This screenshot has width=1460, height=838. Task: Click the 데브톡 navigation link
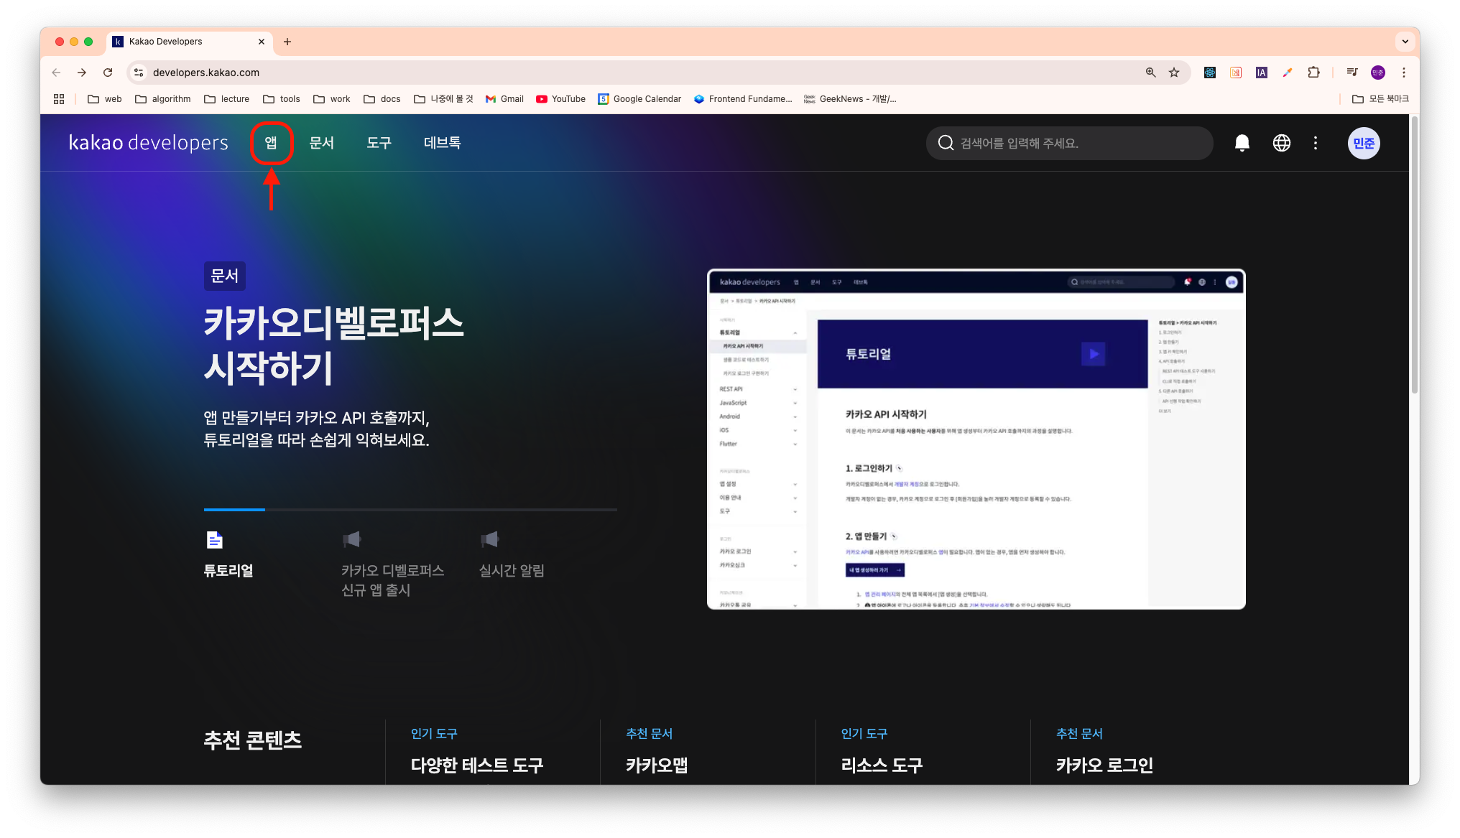click(x=442, y=143)
